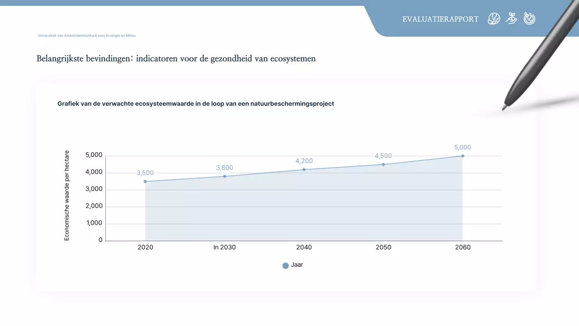Open the Universiteit van Amsterdam institute text

click(x=86, y=35)
